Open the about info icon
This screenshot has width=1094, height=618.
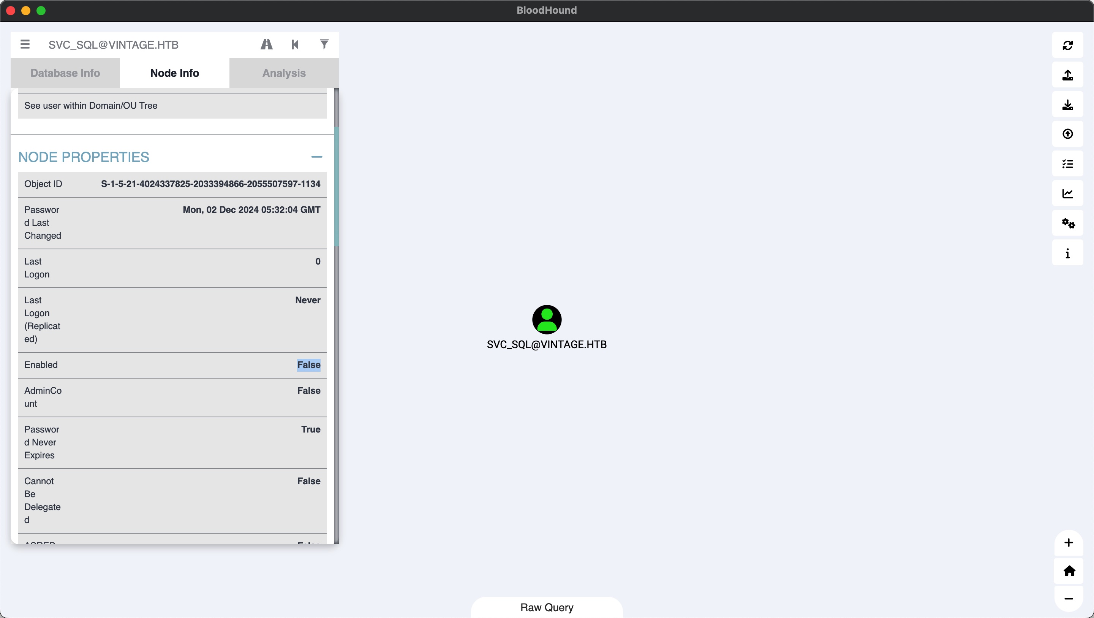[1067, 254]
